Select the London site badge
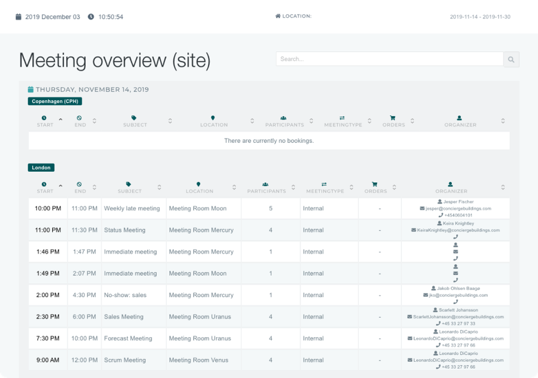Image resolution: width=538 pixels, height=378 pixels. pos(41,167)
